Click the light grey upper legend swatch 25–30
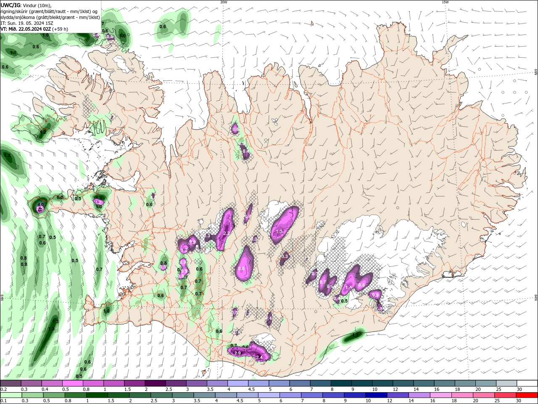 coord(506,383)
